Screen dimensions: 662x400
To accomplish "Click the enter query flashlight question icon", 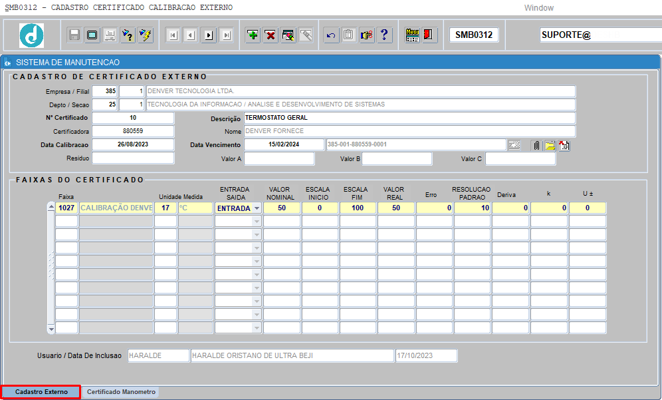I will [x=128, y=35].
